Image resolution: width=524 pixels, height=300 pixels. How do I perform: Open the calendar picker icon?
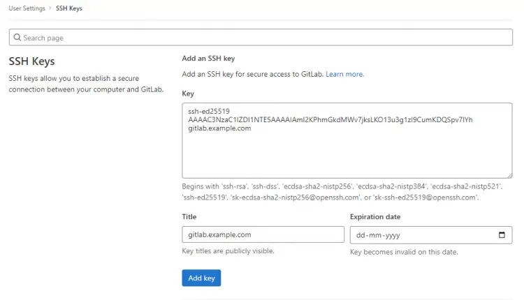502,235
